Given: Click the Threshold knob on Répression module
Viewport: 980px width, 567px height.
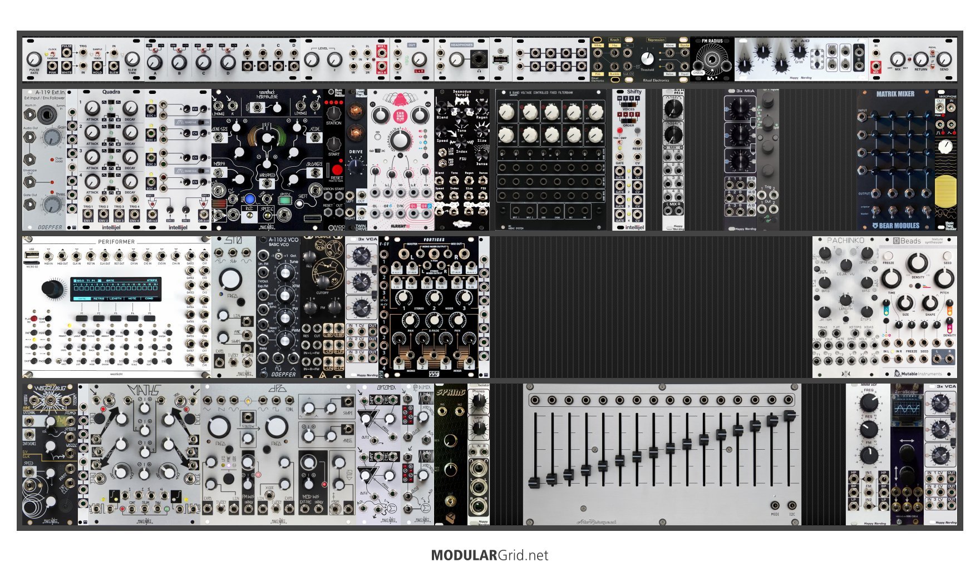Looking at the screenshot, I should pos(647,58).
